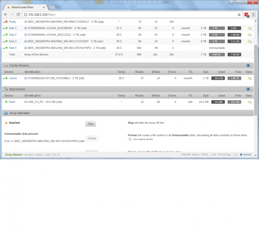Open the Cache device link
259x235 pixels.
click(13, 78)
